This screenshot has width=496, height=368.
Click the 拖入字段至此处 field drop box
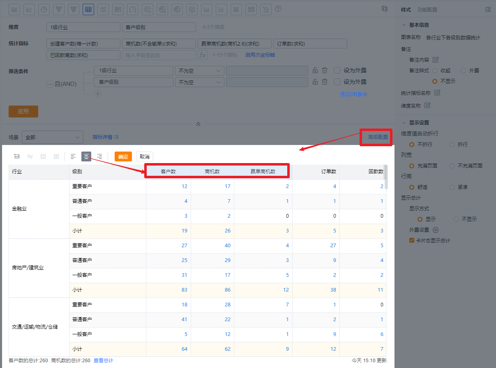(159, 55)
